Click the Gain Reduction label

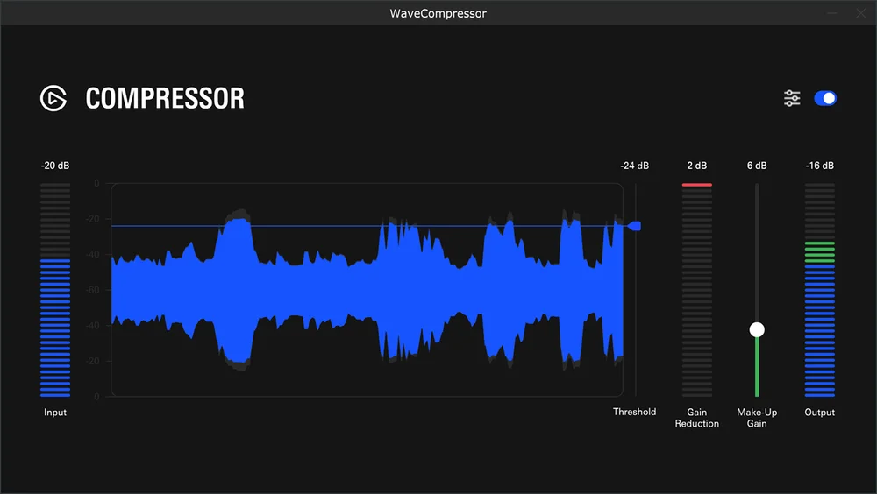(697, 418)
